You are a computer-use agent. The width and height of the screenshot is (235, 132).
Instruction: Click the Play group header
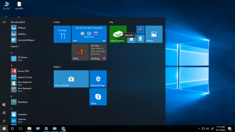tap(111, 22)
